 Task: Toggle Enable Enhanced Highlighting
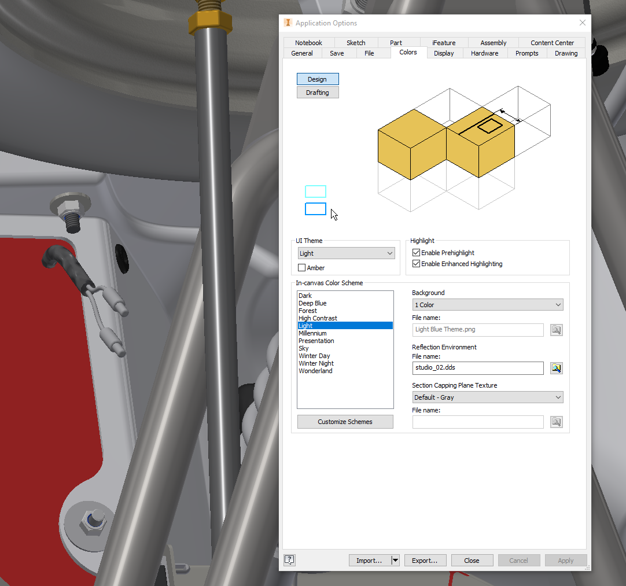pos(416,263)
